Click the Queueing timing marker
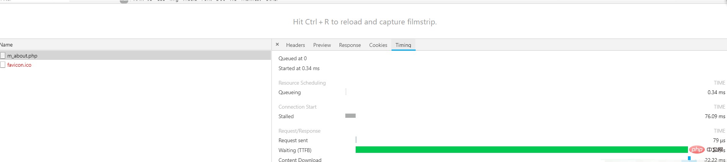The height and width of the screenshot is (162, 727). [346, 92]
